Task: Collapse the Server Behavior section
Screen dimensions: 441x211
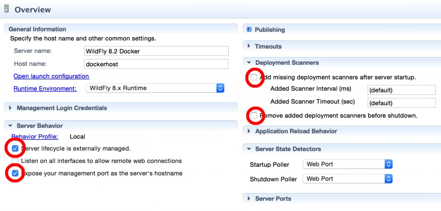Action: click(x=10, y=126)
